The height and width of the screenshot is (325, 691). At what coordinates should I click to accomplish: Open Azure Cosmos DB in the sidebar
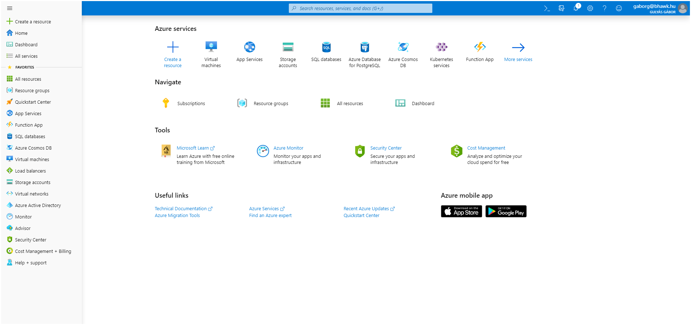[41, 148]
